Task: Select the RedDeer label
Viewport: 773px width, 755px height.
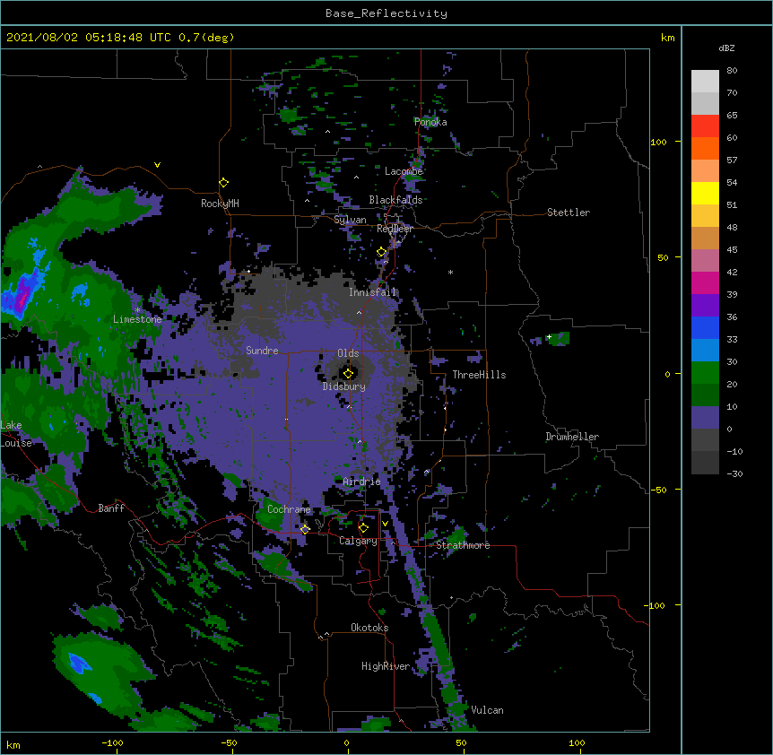Action: [x=395, y=229]
